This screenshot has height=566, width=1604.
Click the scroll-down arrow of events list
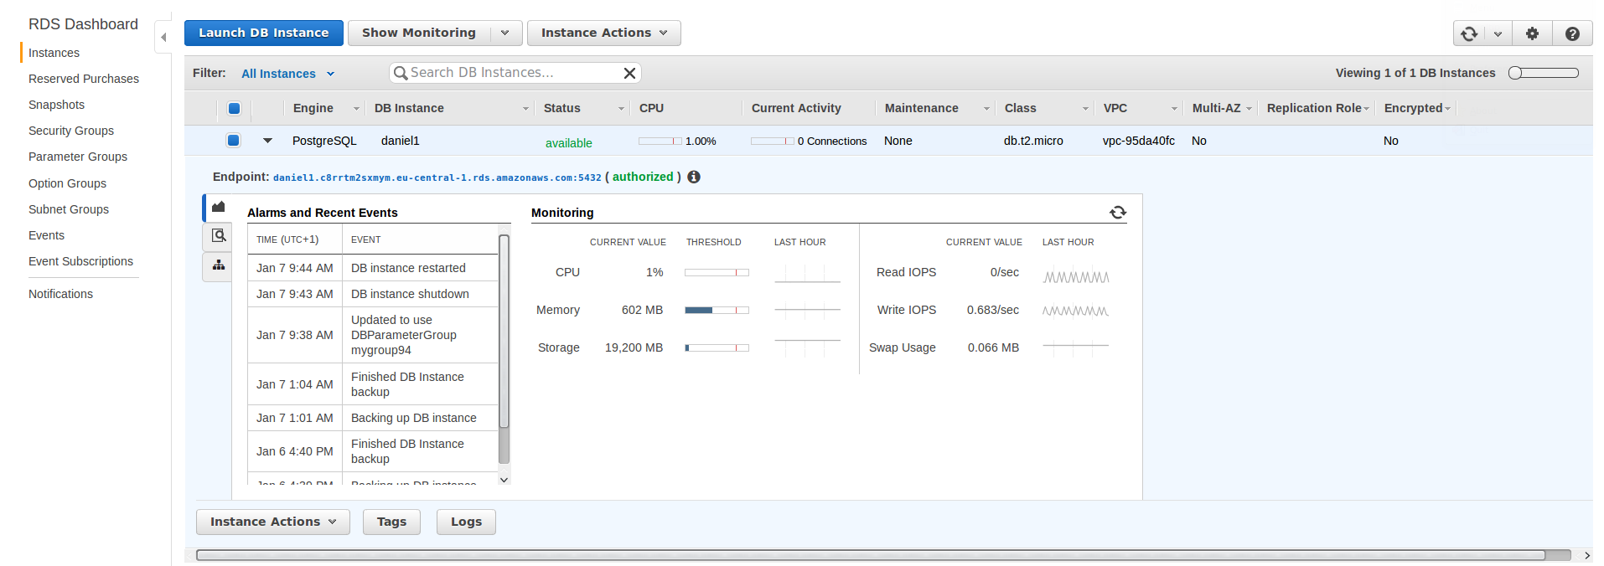[504, 479]
